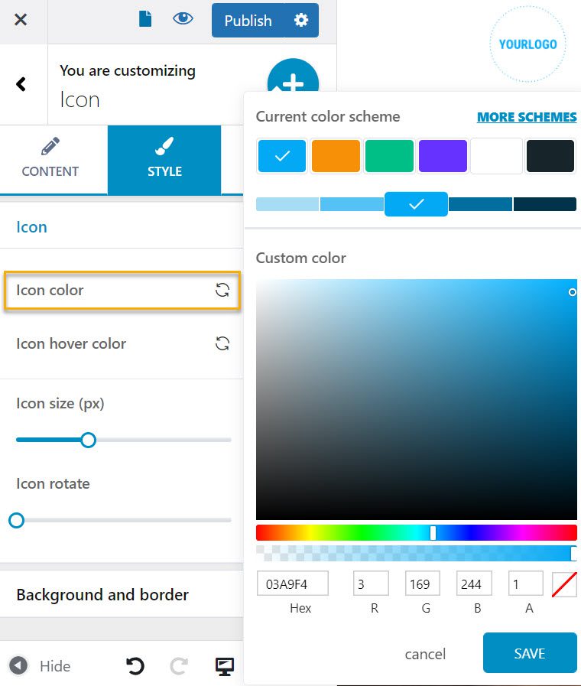Hide the customizer panel
The width and height of the screenshot is (581, 686).
41,666
